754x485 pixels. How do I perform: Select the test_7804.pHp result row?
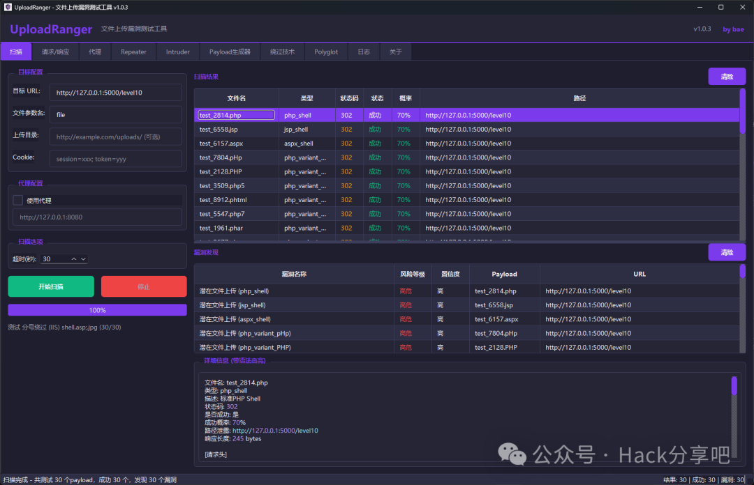466,157
